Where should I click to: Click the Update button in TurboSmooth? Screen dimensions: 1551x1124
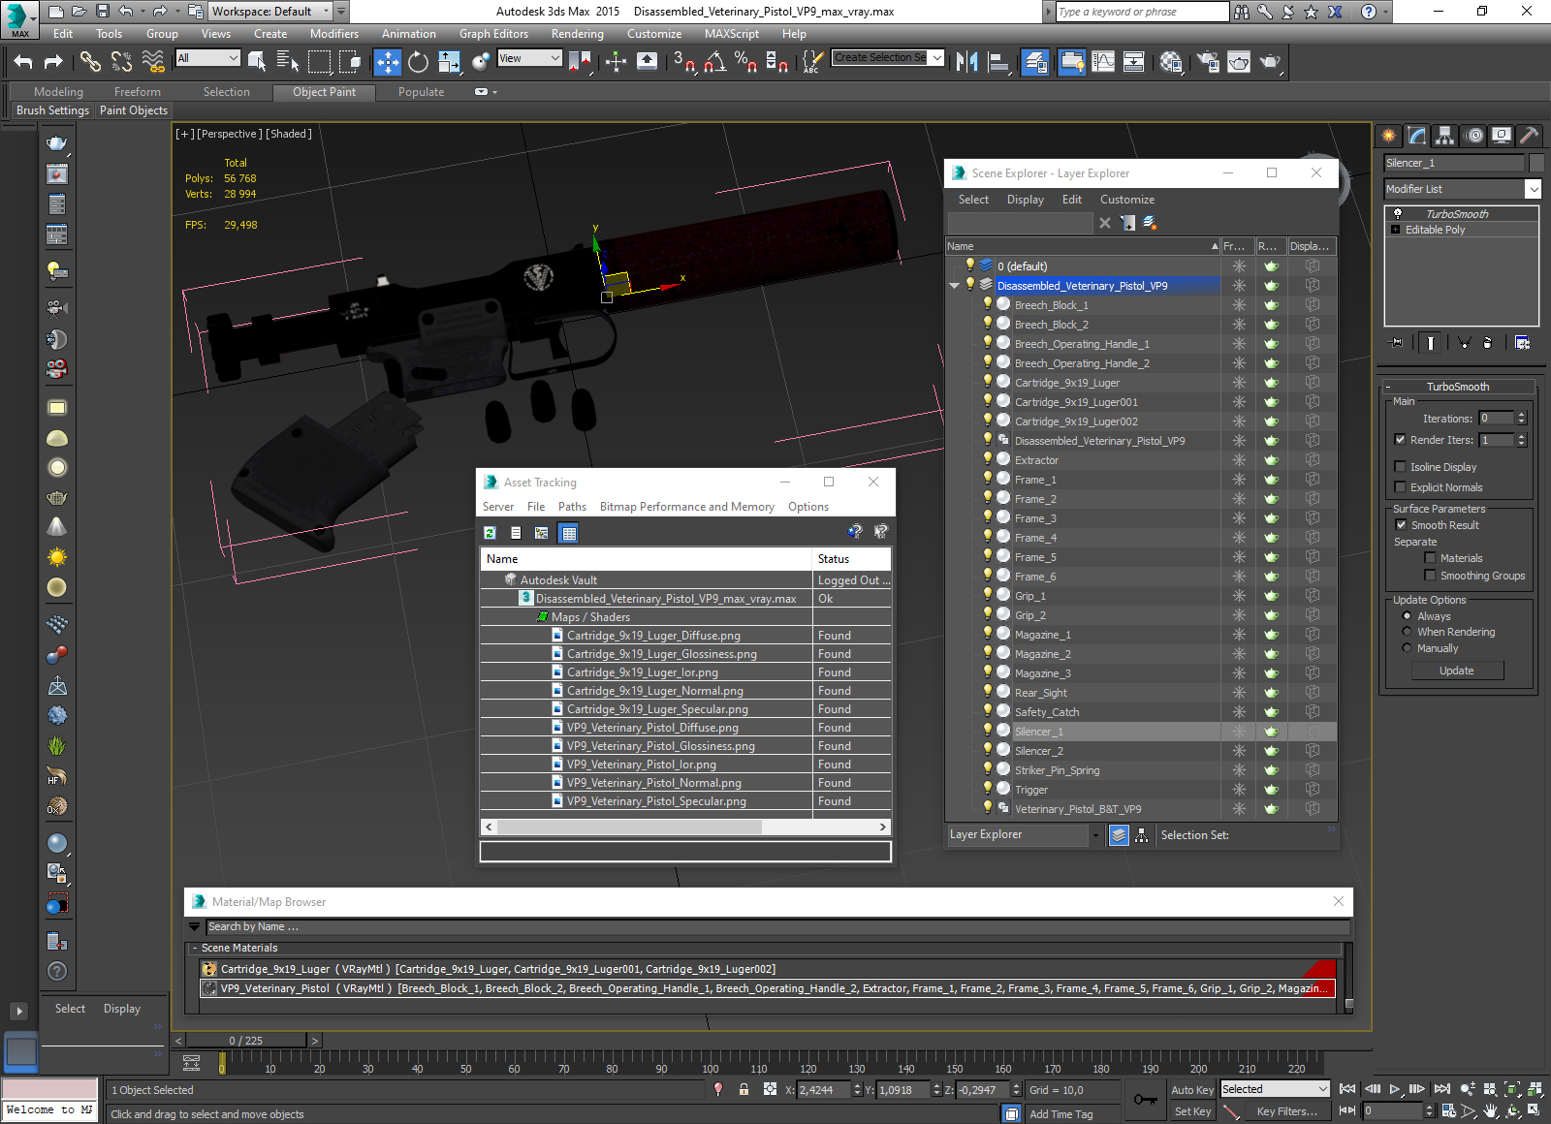pyautogui.click(x=1456, y=671)
